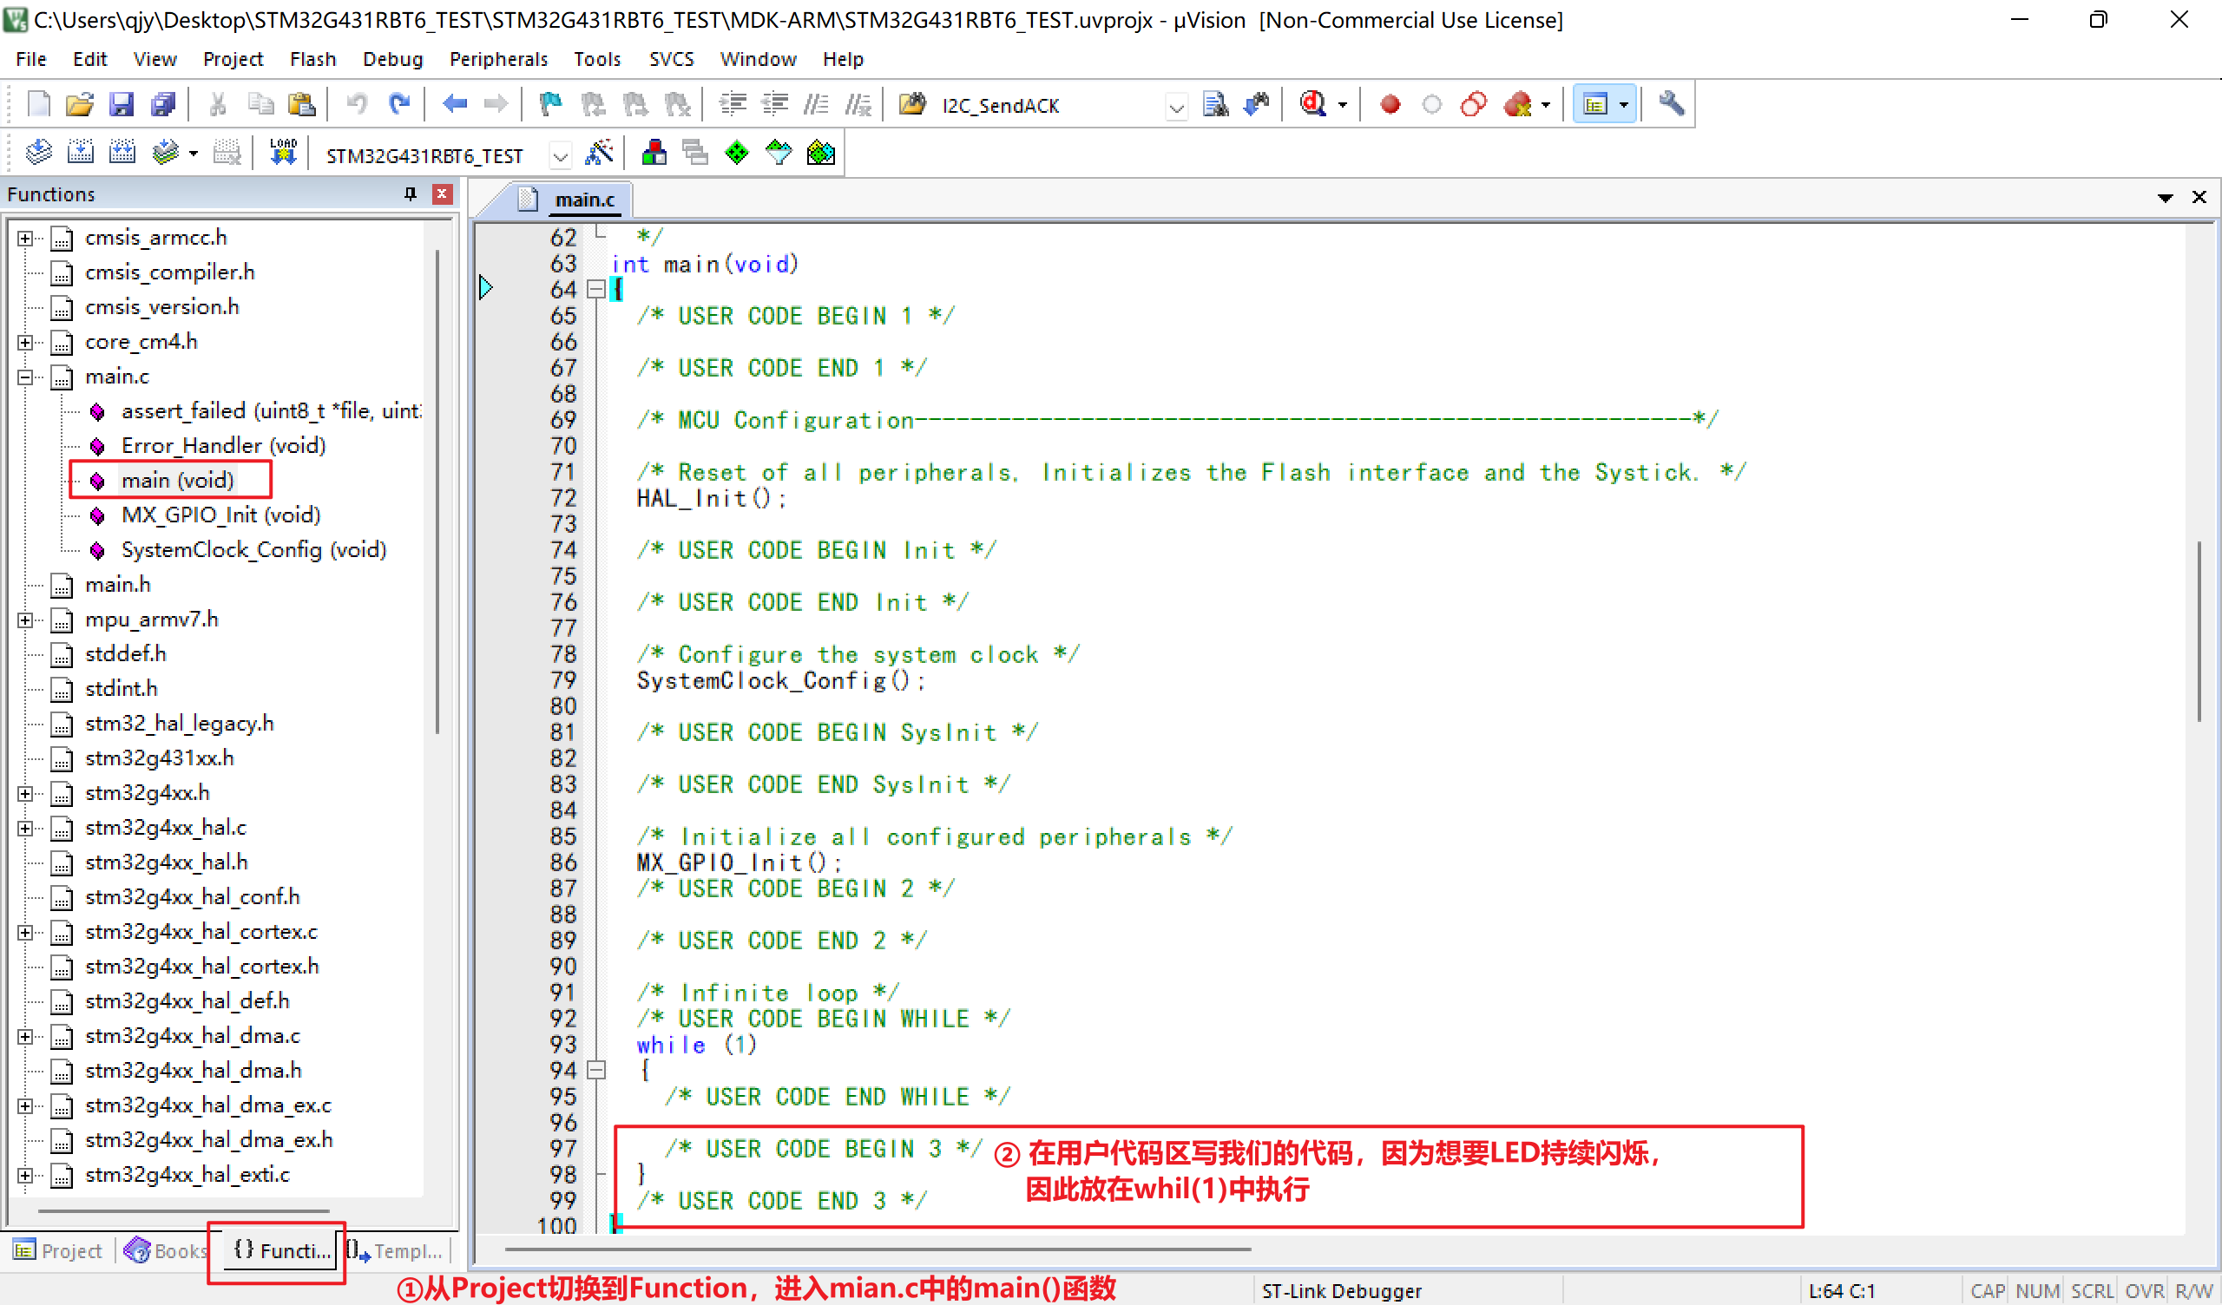2222x1305 pixels.
Task: Click the indent selection icon
Action: 732,104
